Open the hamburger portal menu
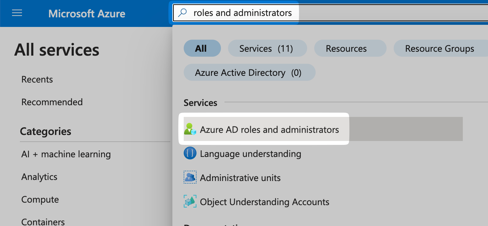 [x=17, y=13]
